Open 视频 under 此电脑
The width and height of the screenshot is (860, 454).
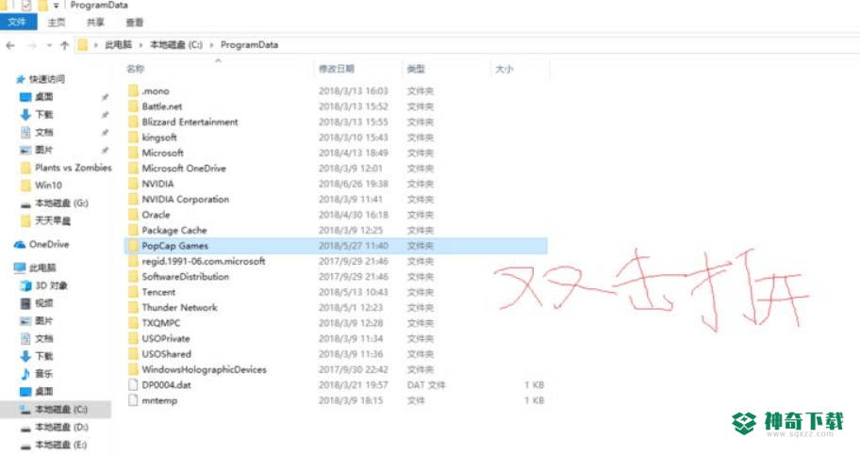coord(44,303)
